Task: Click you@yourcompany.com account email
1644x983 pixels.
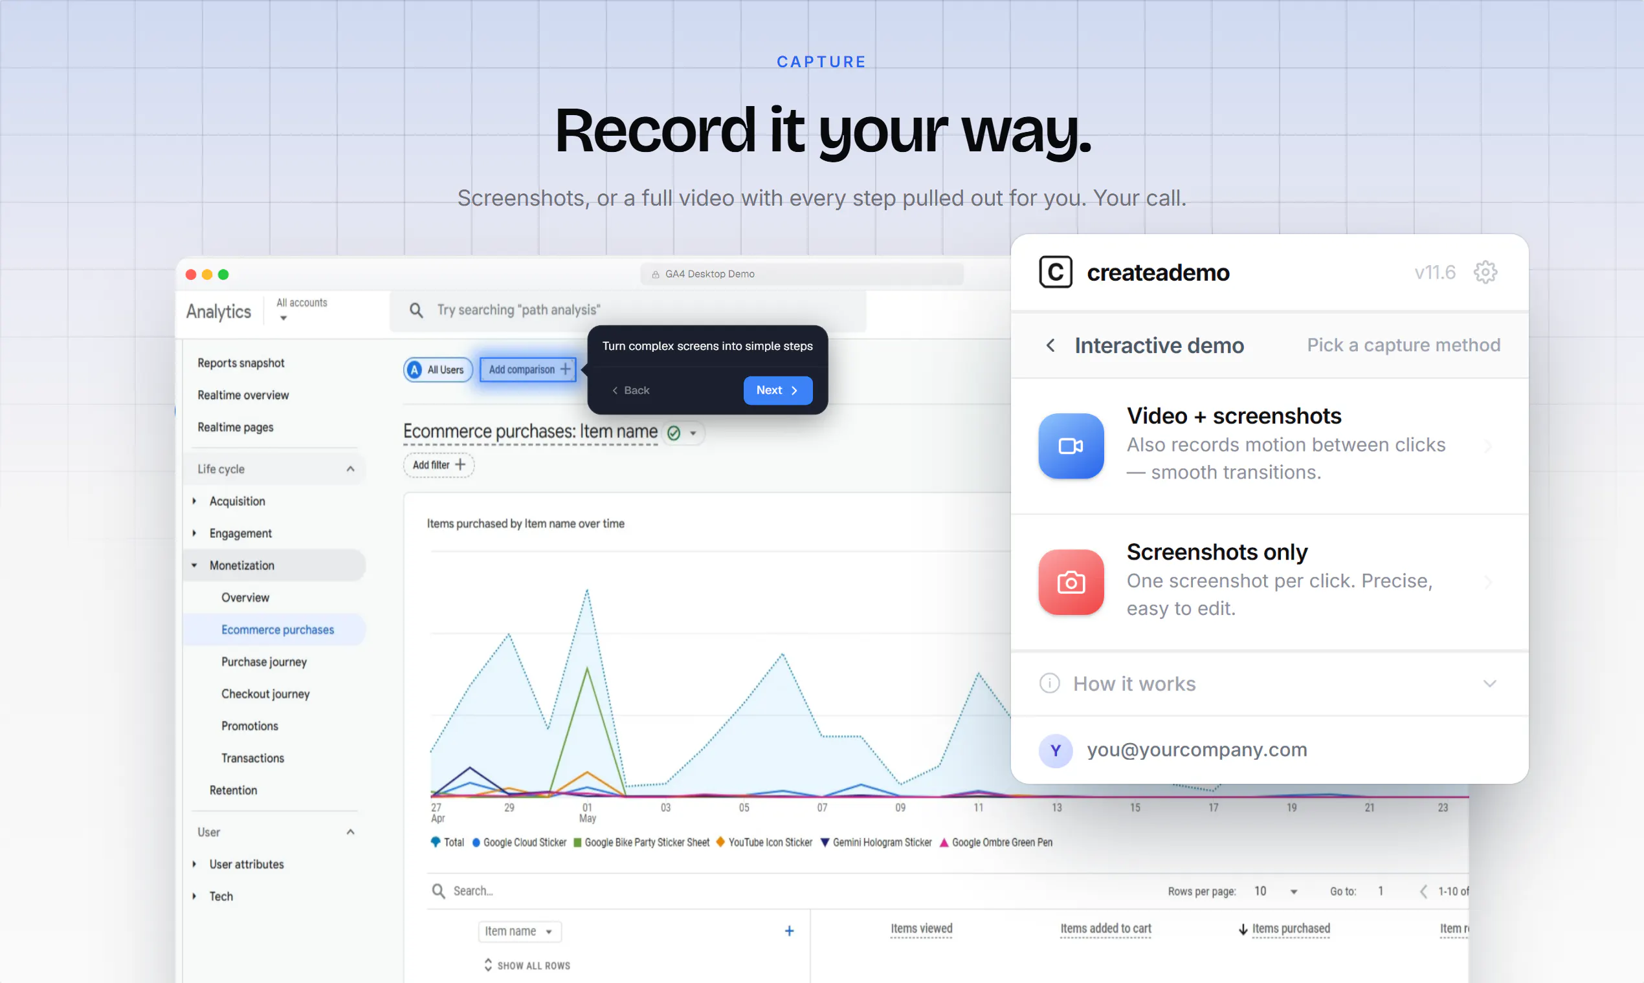Action: tap(1197, 750)
